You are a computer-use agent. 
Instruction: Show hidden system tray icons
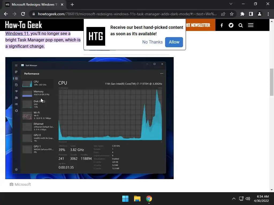coord(234,199)
